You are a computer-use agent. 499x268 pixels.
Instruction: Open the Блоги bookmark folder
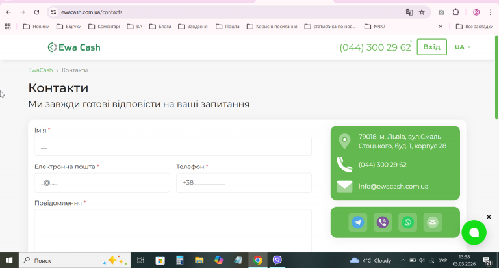point(160,27)
